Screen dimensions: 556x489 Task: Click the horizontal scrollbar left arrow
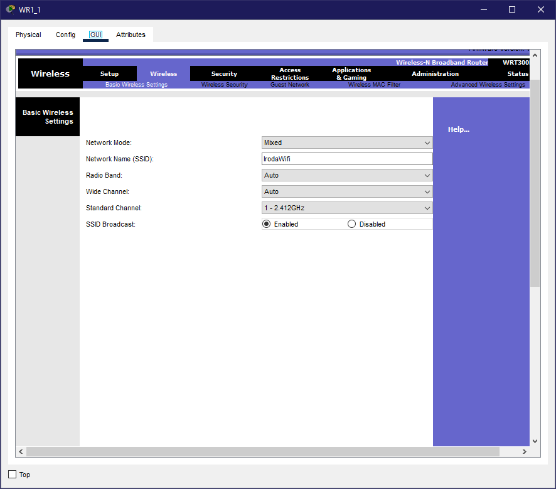coord(21,452)
